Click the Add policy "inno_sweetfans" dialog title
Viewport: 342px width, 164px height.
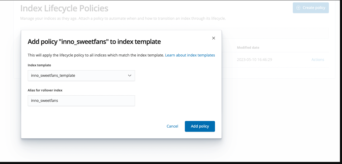tap(94, 42)
